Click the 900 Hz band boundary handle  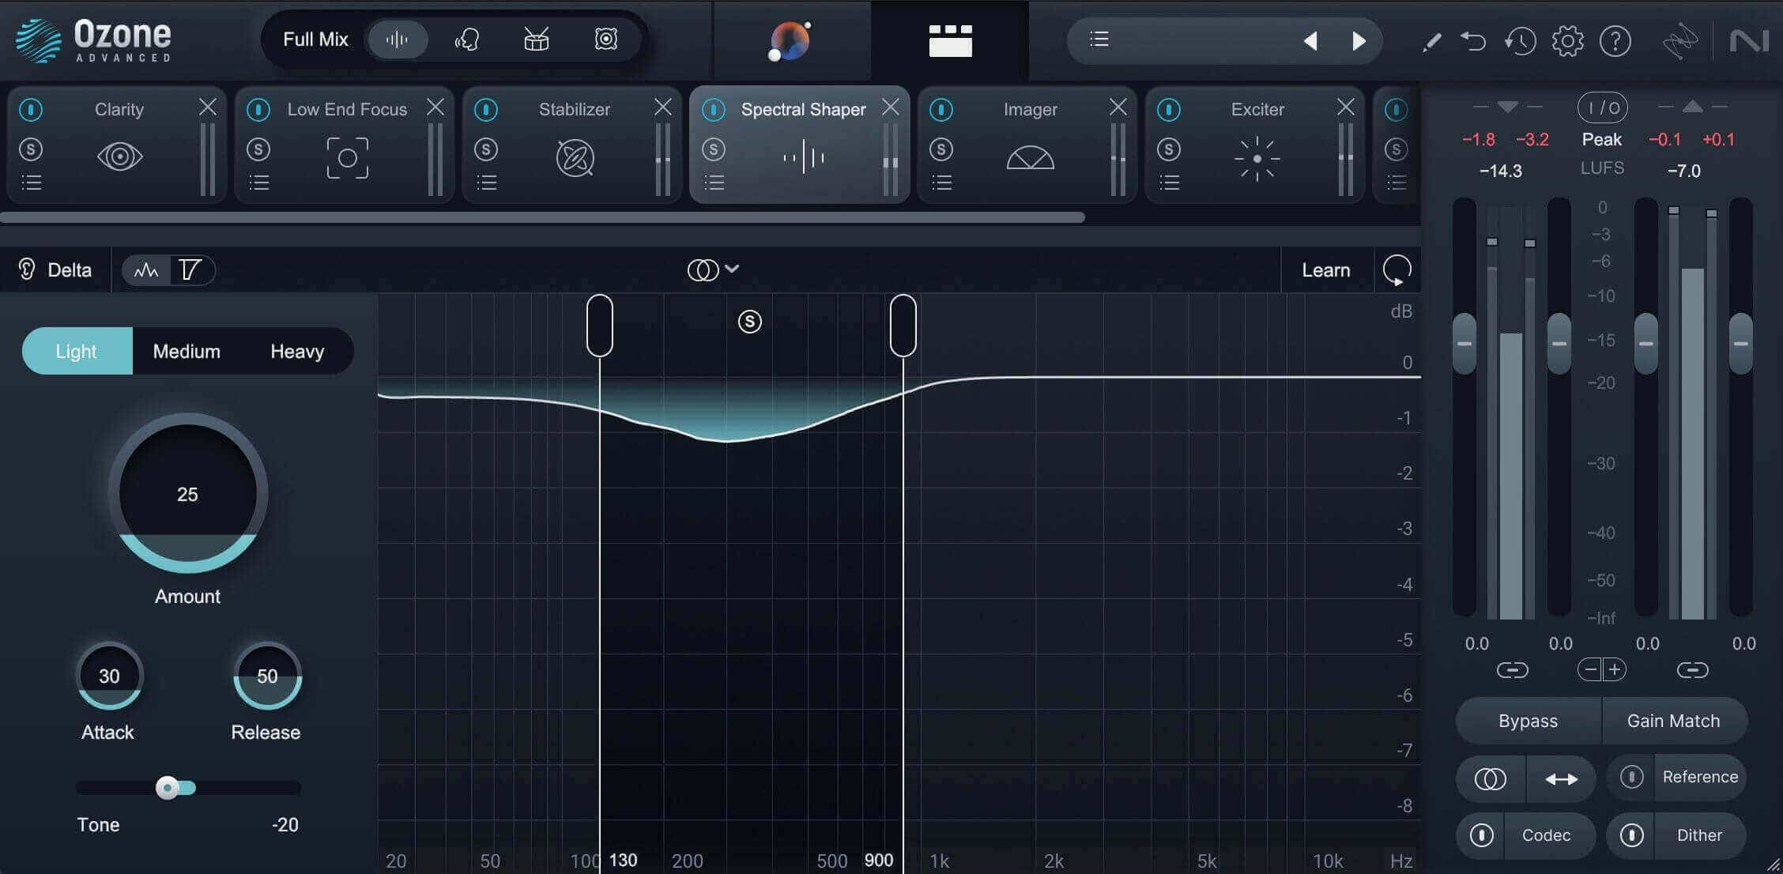pyautogui.click(x=903, y=326)
